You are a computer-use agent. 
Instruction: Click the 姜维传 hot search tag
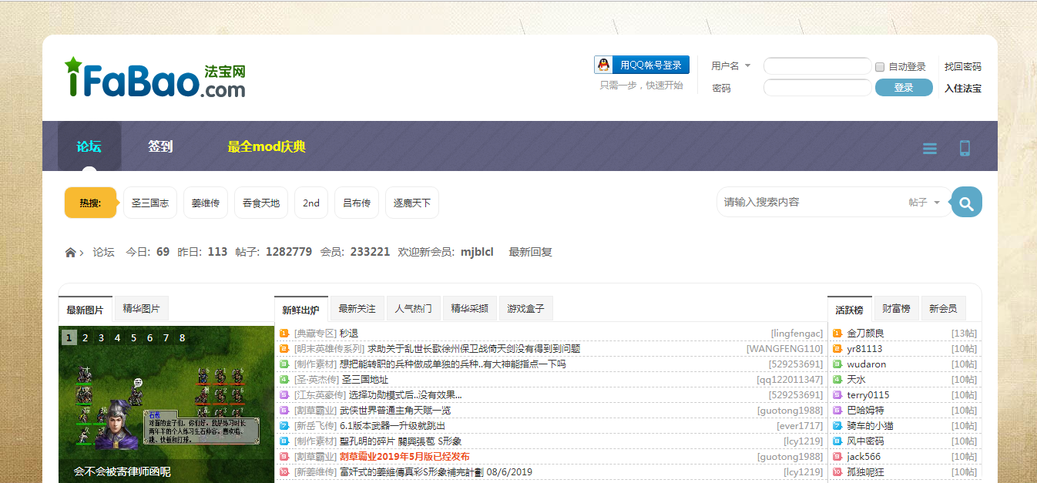click(x=206, y=203)
